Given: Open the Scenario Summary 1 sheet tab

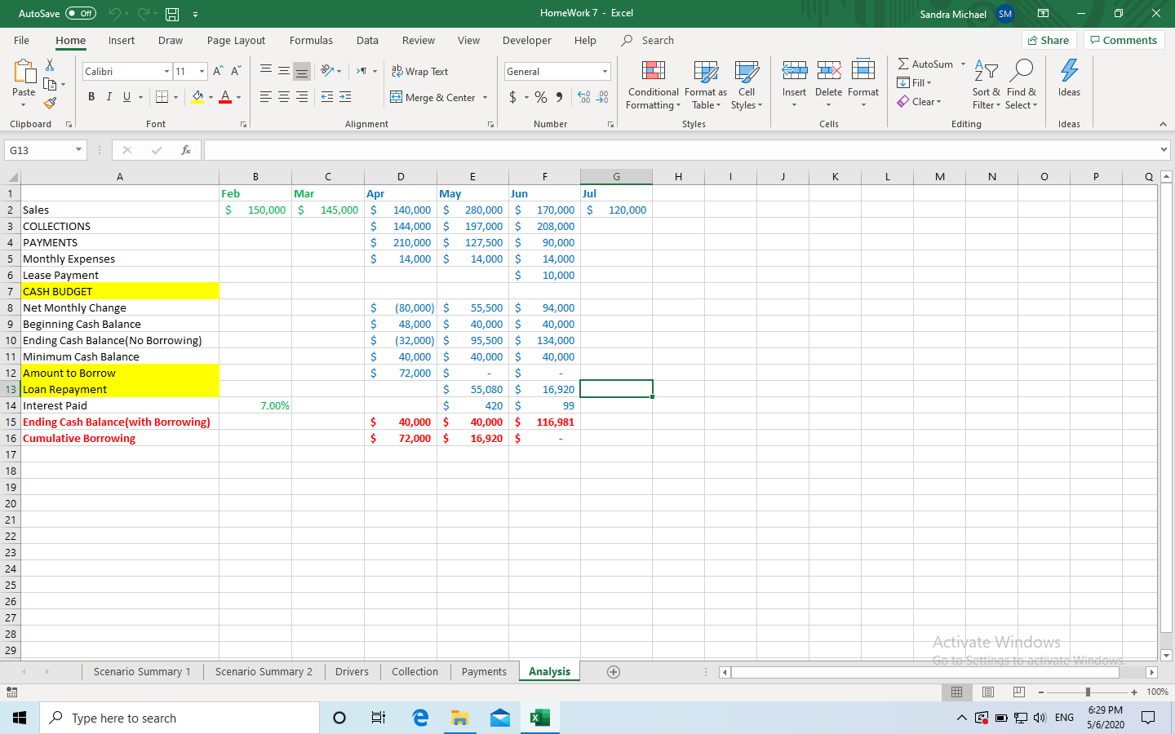Looking at the screenshot, I should [x=142, y=672].
